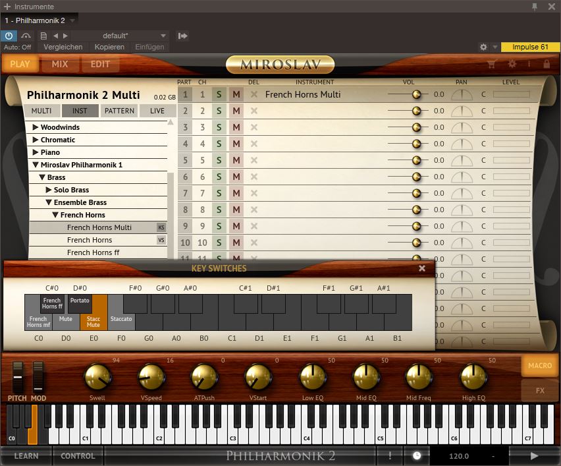Delete instrument from part 5
Viewport: 561px width, 466px height.
254,160
